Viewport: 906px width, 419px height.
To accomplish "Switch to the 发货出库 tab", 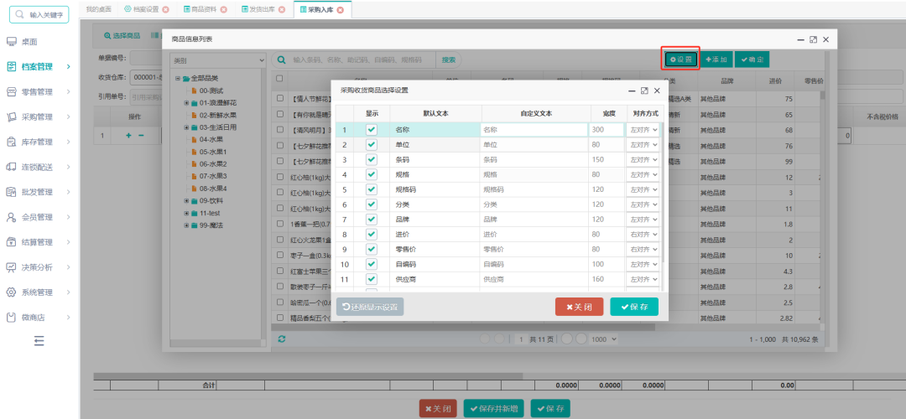I will [x=263, y=10].
